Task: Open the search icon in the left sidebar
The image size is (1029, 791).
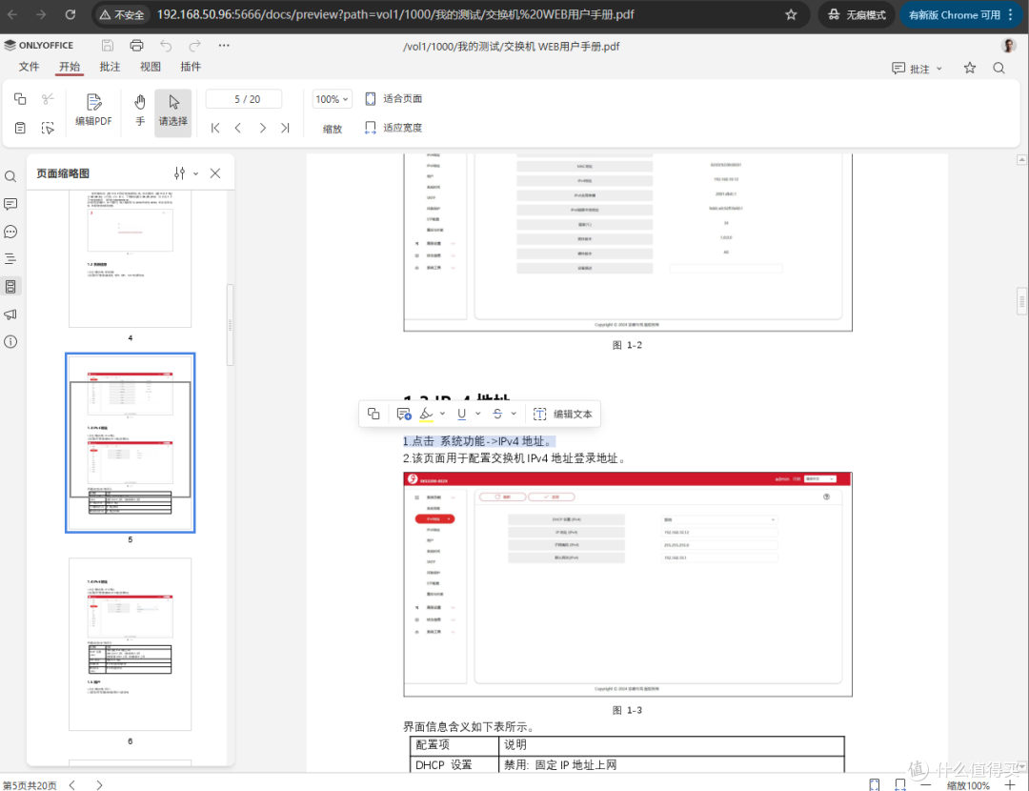Action: [x=10, y=177]
